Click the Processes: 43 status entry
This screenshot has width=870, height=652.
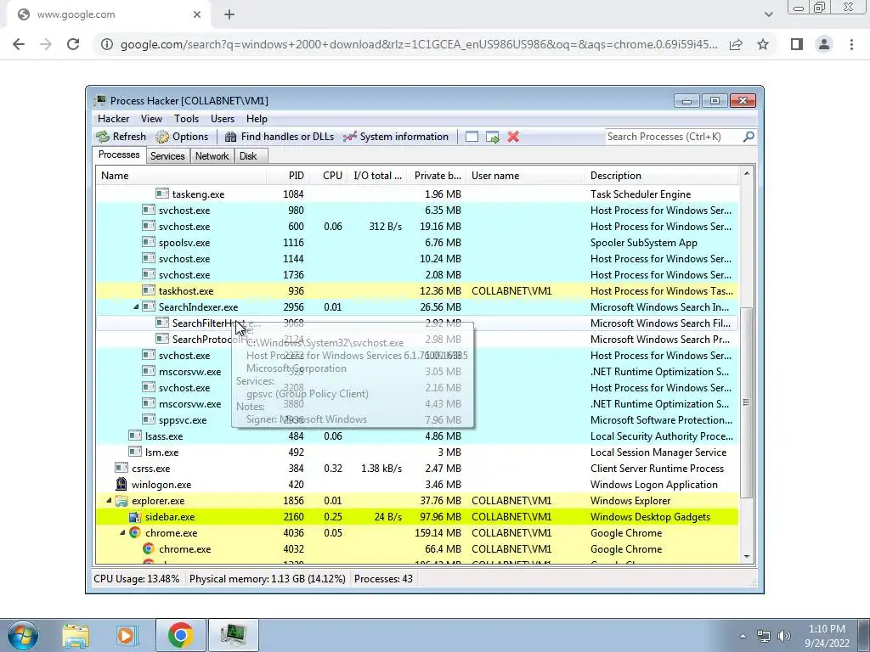383,579
